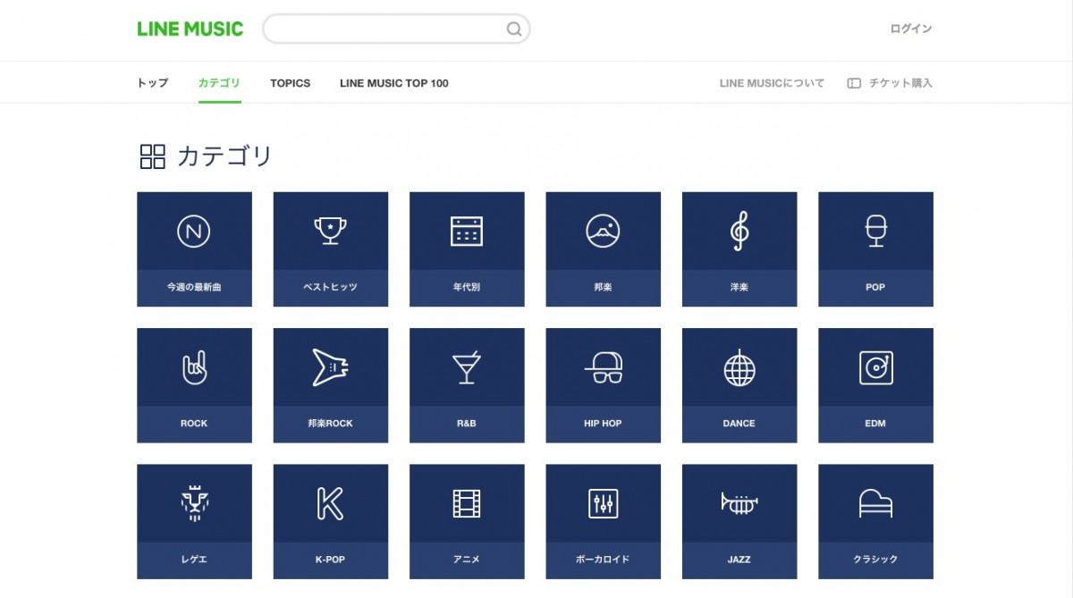The image size is (1073, 598).
Task: Click the ベストヒッツ label
Action: coord(330,287)
